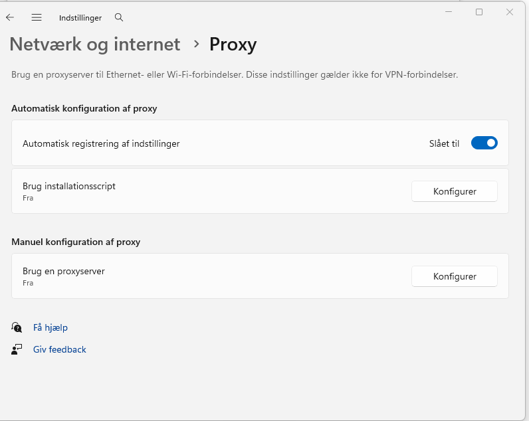529x421 pixels.
Task: Click the Slået til status label
Action: pyautogui.click(x=444, y=143)
